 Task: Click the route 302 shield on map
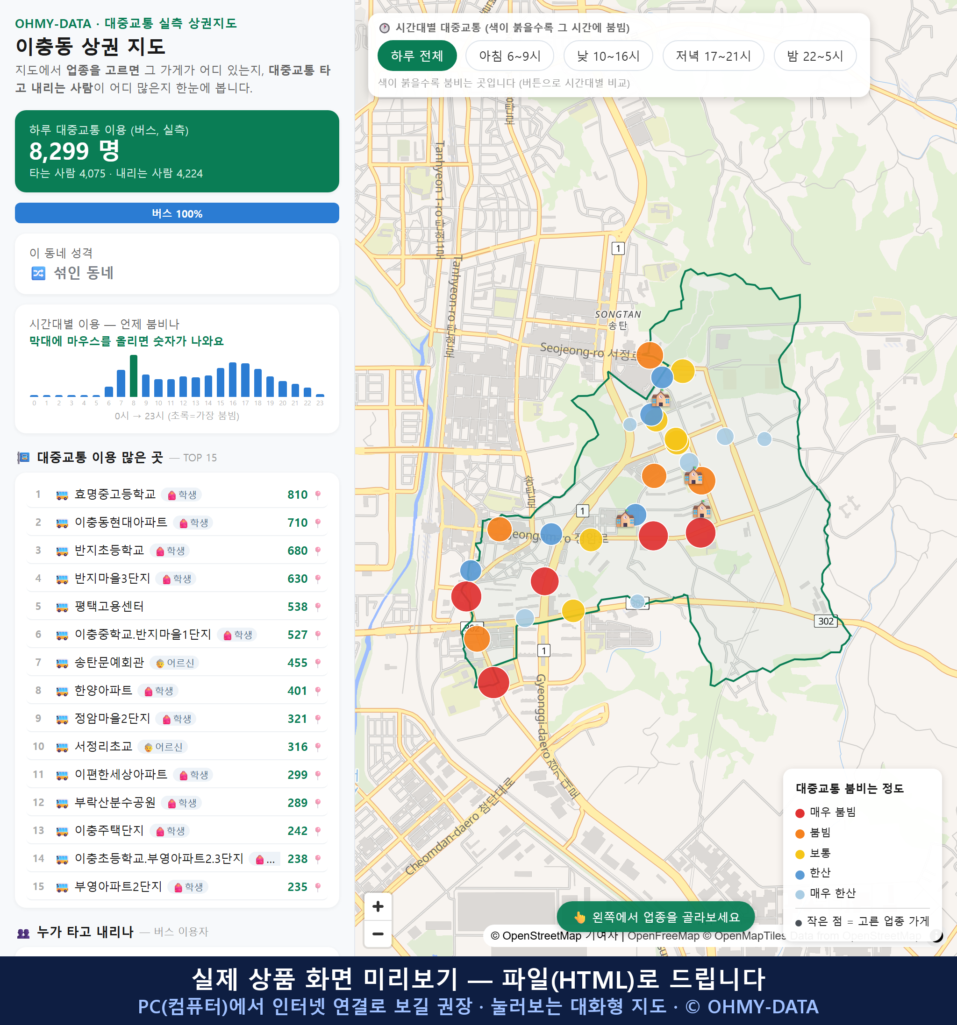pos(826,621)
